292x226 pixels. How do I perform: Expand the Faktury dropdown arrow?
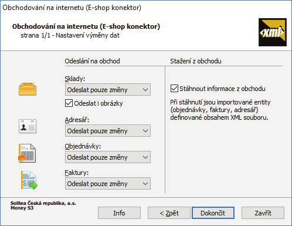pos(145,184)
